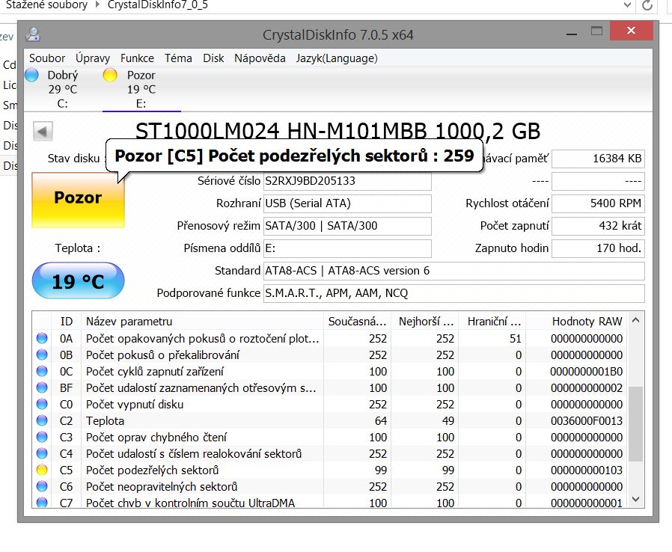Open the Disk menu
672x552 pixels.
[213, 58]
